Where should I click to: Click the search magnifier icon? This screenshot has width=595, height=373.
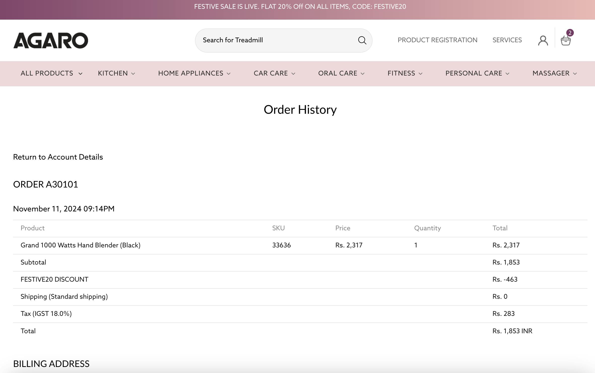pos(362,40)
